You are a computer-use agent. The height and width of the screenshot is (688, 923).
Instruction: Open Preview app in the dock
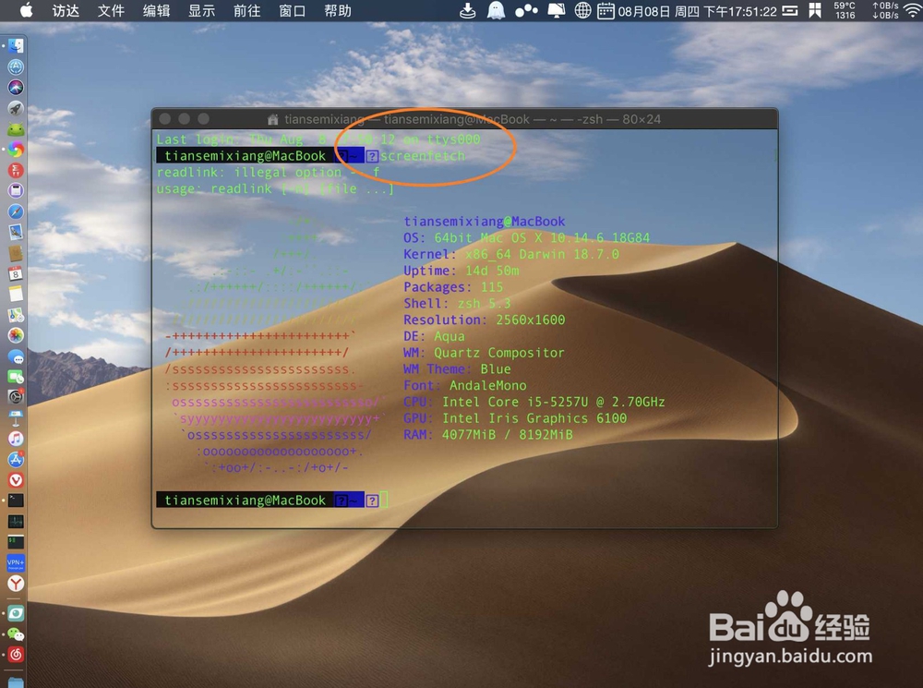pyautogui.click(x=16, y=232)
